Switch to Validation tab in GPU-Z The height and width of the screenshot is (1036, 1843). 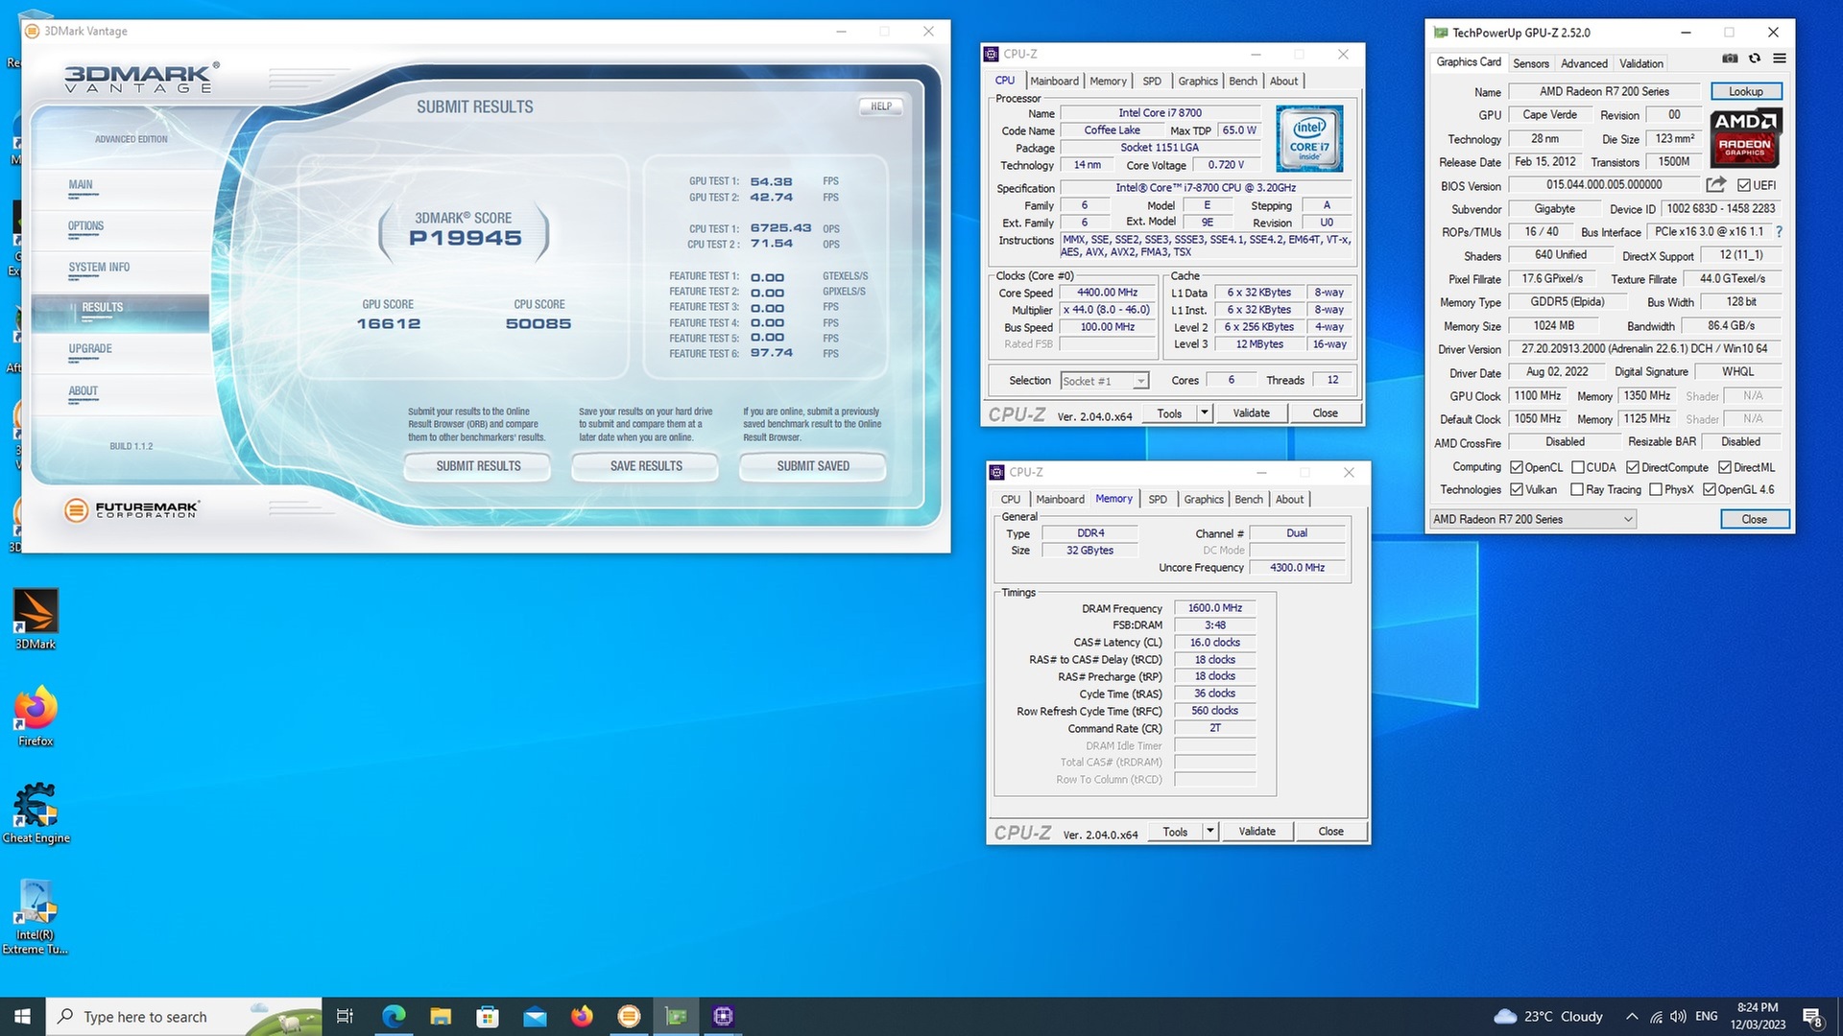1641,63
